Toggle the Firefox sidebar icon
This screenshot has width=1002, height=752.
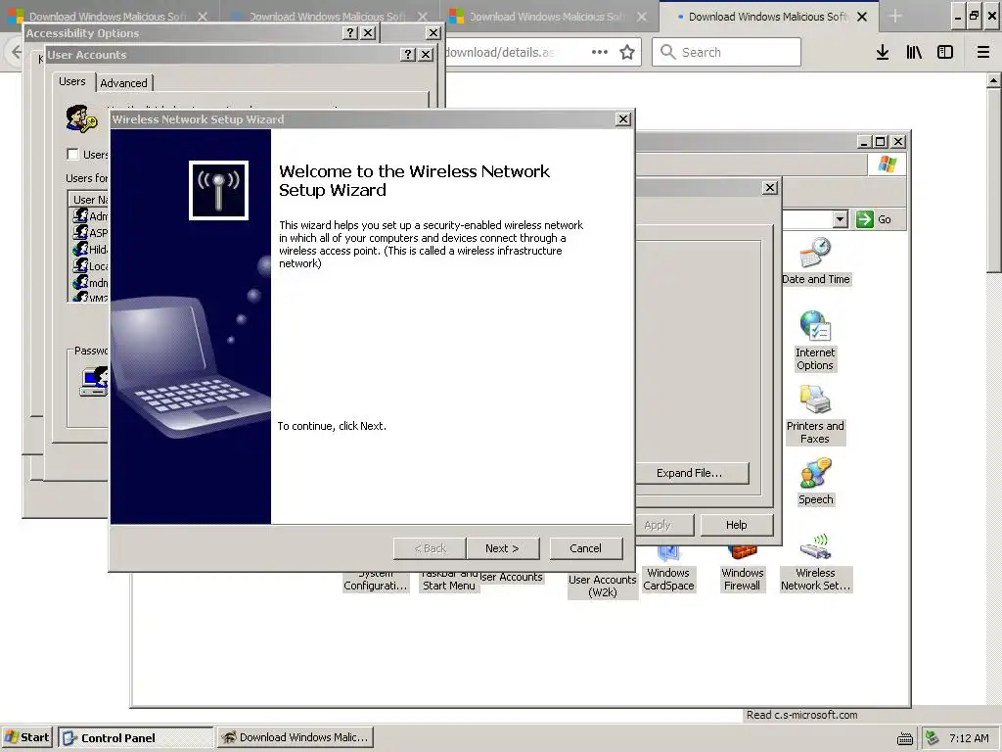(945, 53)
